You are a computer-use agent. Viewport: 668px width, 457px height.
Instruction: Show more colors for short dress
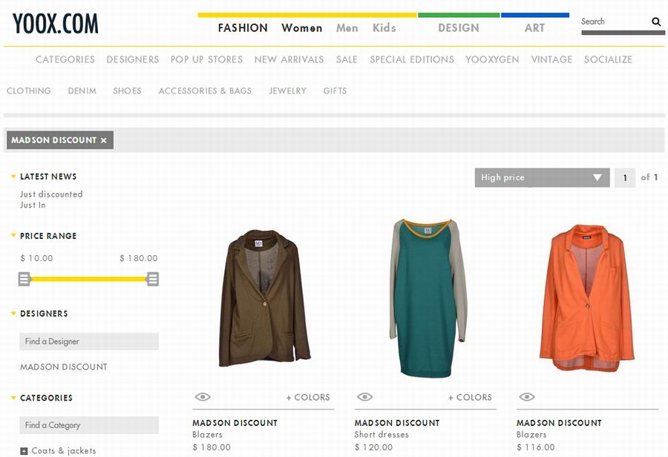pyautogui.click(x=470, y=398)
